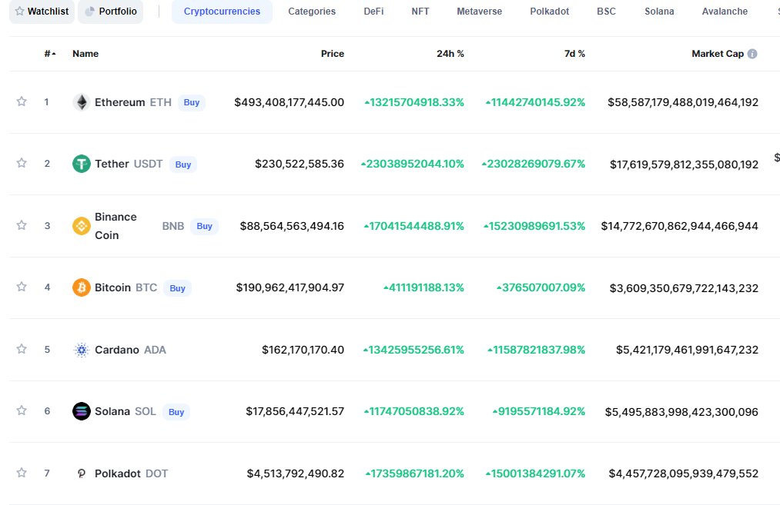
Task: Click Binance Coin 24h change 17041544488.91%
Action: pyautogui.click(x=414, y=226)
